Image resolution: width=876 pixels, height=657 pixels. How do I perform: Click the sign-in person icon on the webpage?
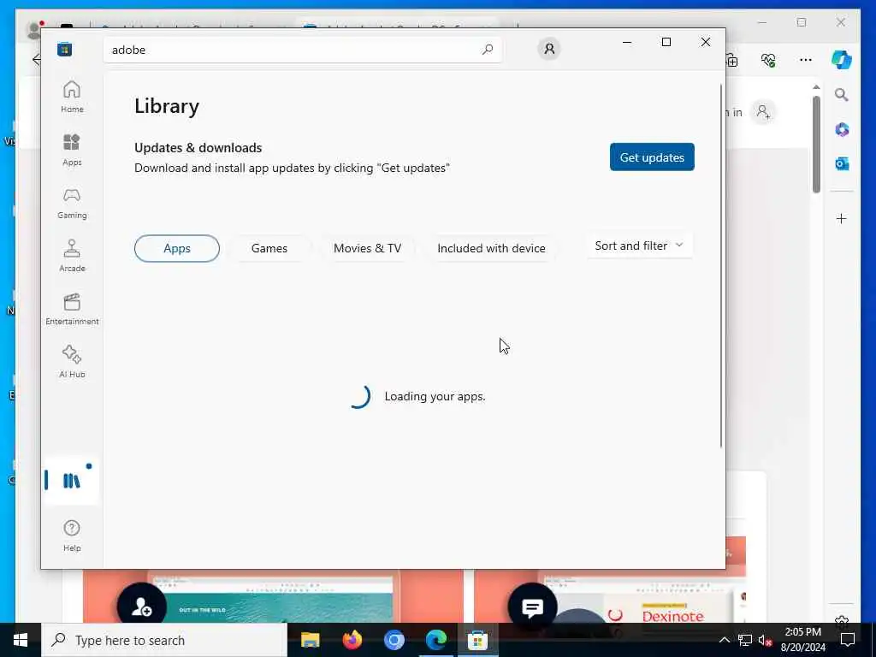point(763,112)
